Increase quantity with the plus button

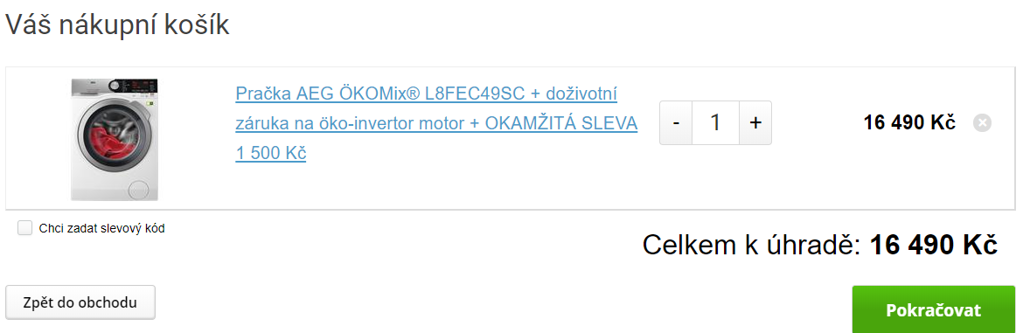(755, 123)
